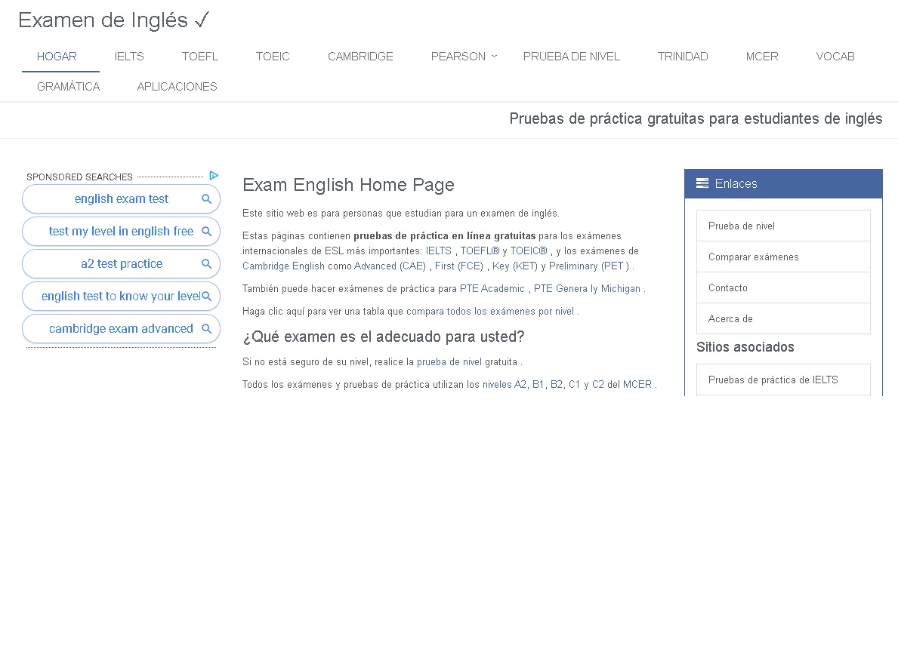Click the list icon beside Enlaces header
The image size is (898, 667).
pos(702,183)
